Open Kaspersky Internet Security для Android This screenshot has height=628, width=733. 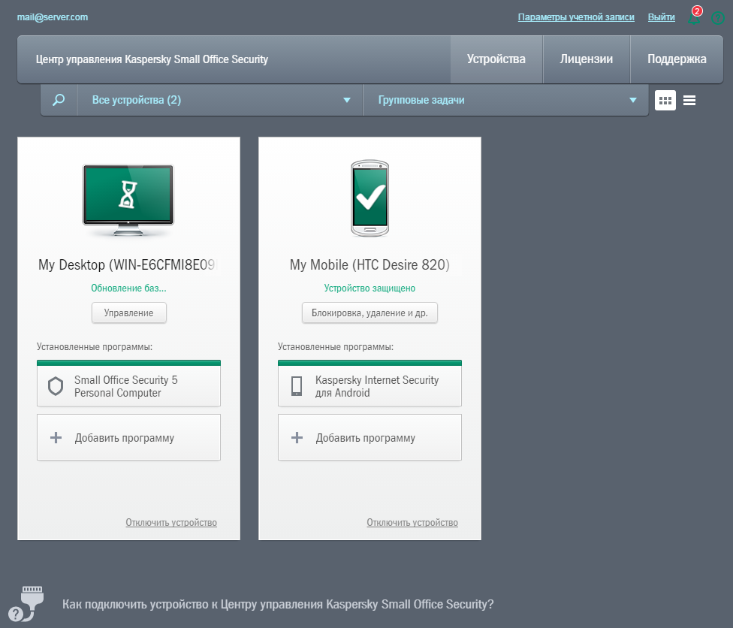[x=370, y=383]
